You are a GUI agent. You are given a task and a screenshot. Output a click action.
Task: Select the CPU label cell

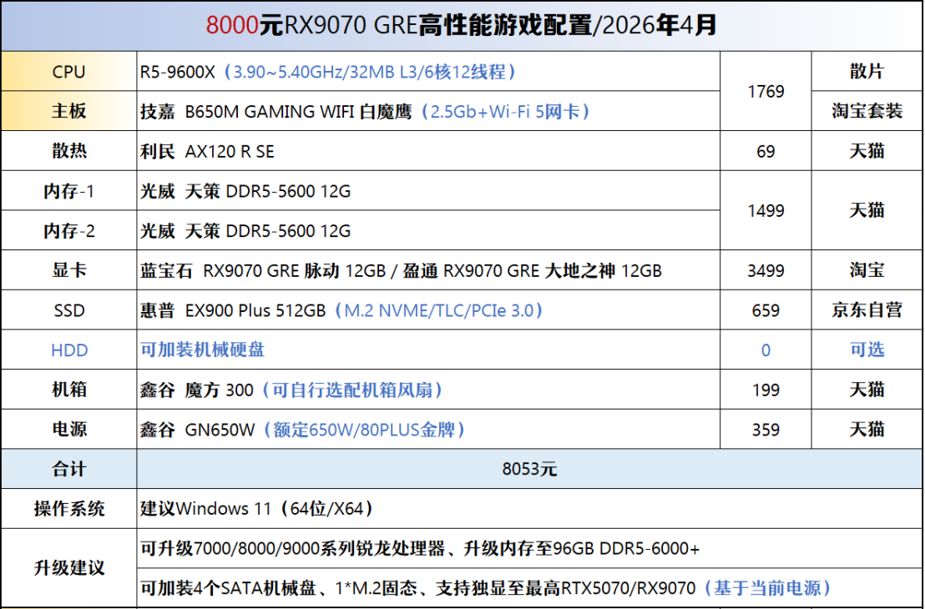[x=69, y=72]
